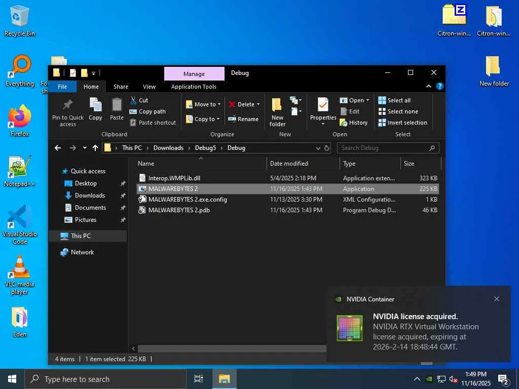
Task: Click the horizontal scrollbar in file list
Action: 232,348
